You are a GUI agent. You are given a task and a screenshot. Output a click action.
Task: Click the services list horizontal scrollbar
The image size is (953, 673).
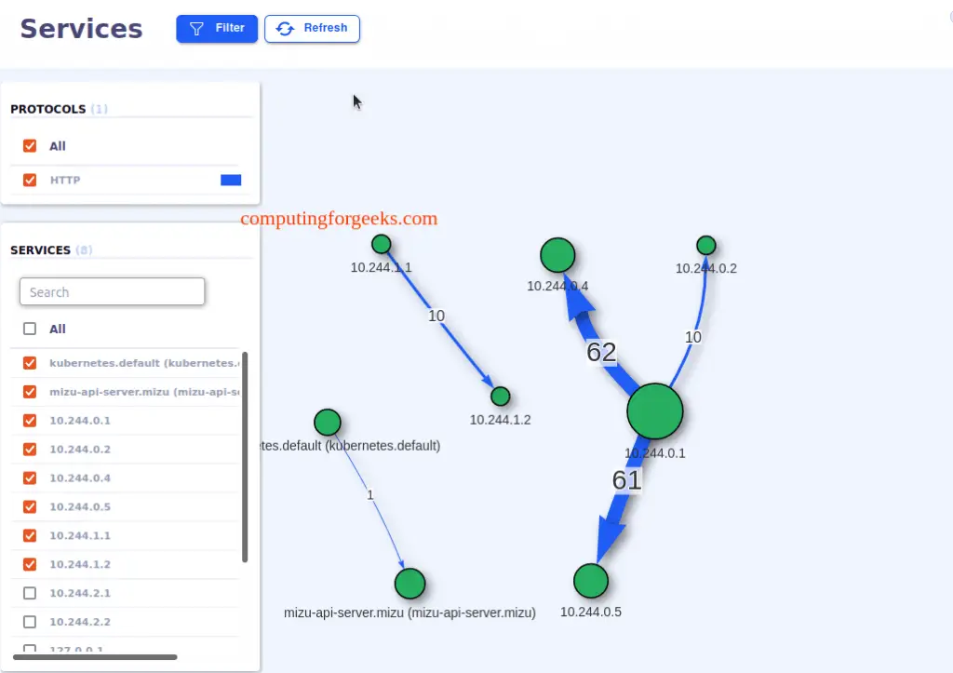tap(95, 657)
